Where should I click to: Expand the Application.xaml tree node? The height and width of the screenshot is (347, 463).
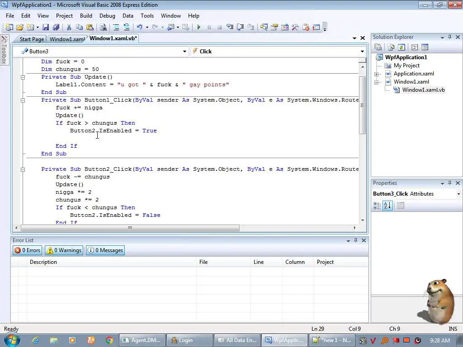(x=377, y=74)
